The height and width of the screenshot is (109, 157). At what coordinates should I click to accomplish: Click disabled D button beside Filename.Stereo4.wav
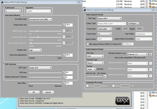point(150,76)
